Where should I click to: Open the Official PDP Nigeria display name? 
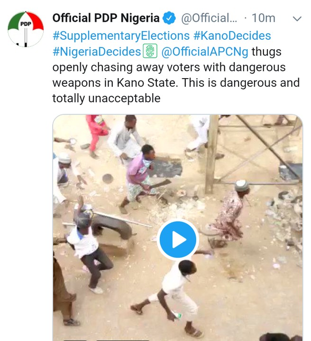(106, 18)
